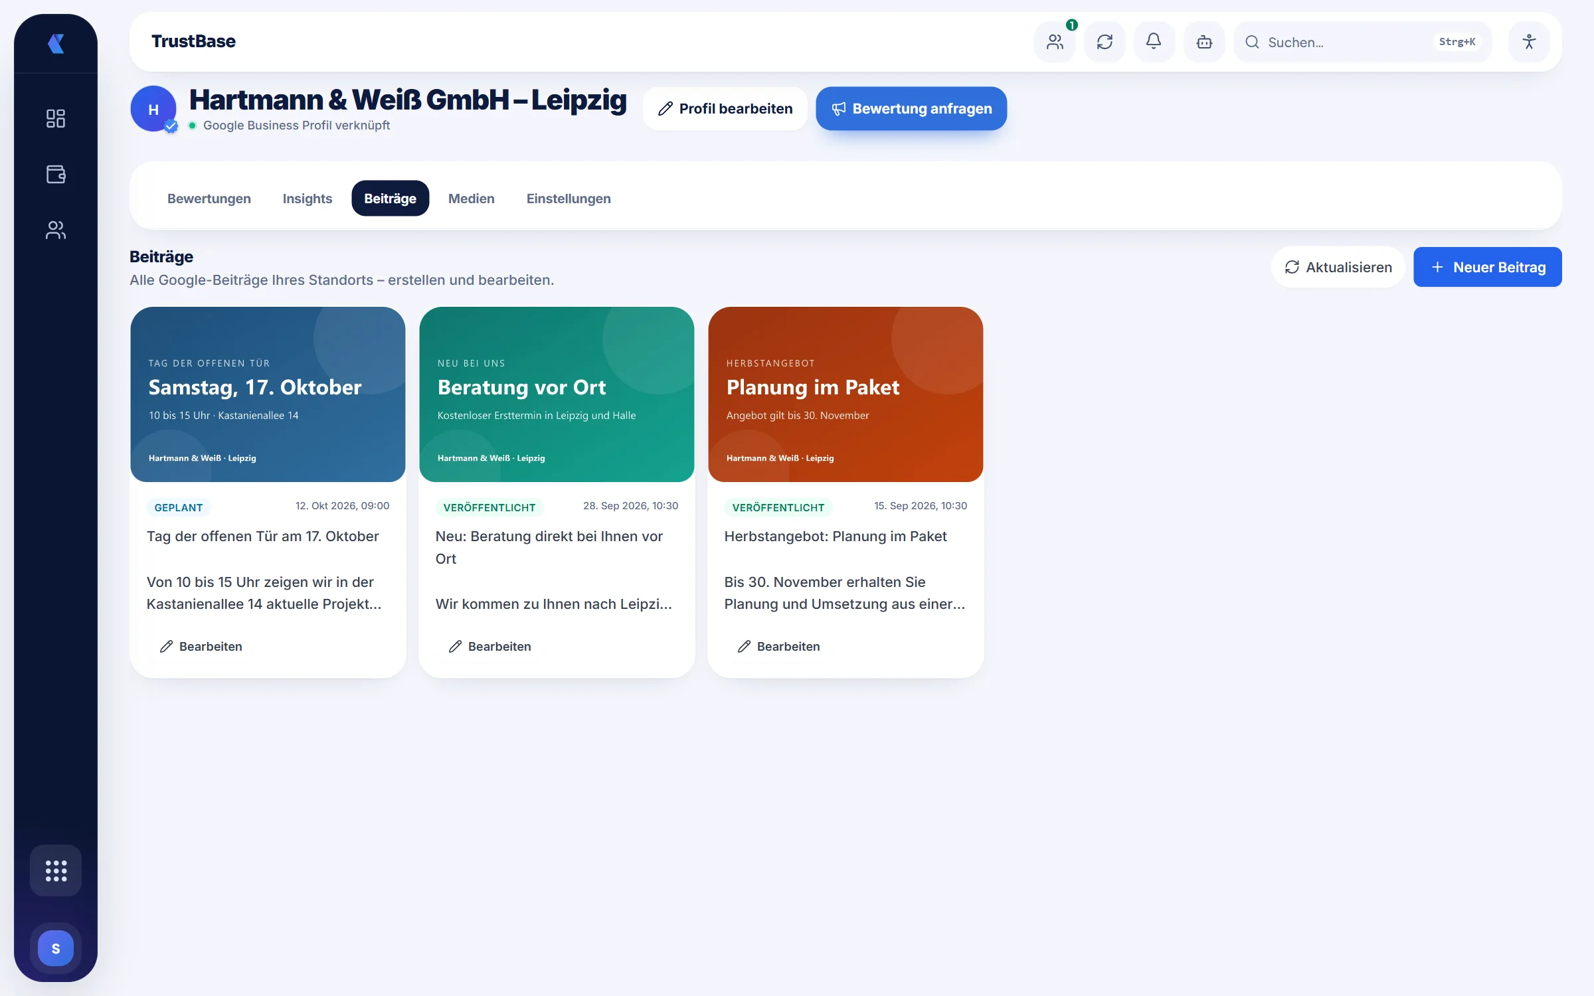Viewport: 1594px width, 996px height.
Task: Click the H company avatar
Action: tap(153, 109)
